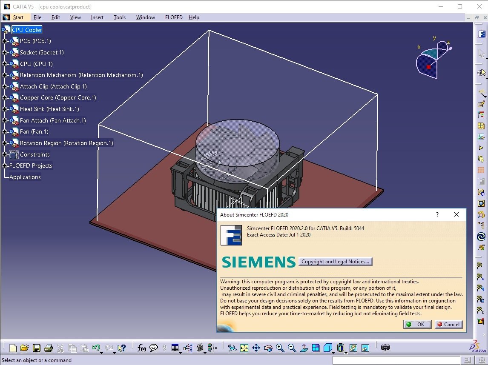Expand the Fan (Fan.1) node
Viewport: 488px width, 365px height.
4,132
